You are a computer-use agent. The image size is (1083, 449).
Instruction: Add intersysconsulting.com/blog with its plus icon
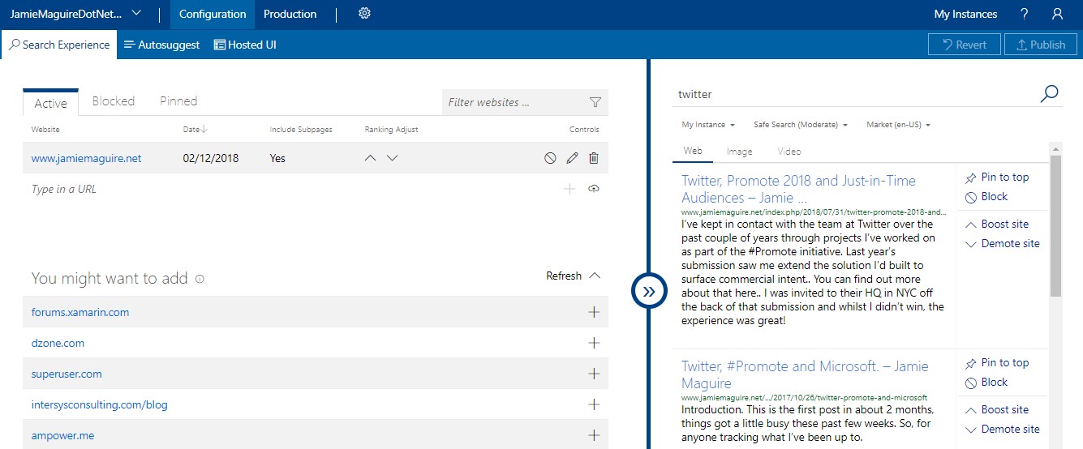click(x=594, y=404)
